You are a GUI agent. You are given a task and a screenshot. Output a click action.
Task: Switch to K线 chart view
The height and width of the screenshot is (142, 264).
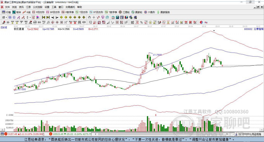coord(27,12)
